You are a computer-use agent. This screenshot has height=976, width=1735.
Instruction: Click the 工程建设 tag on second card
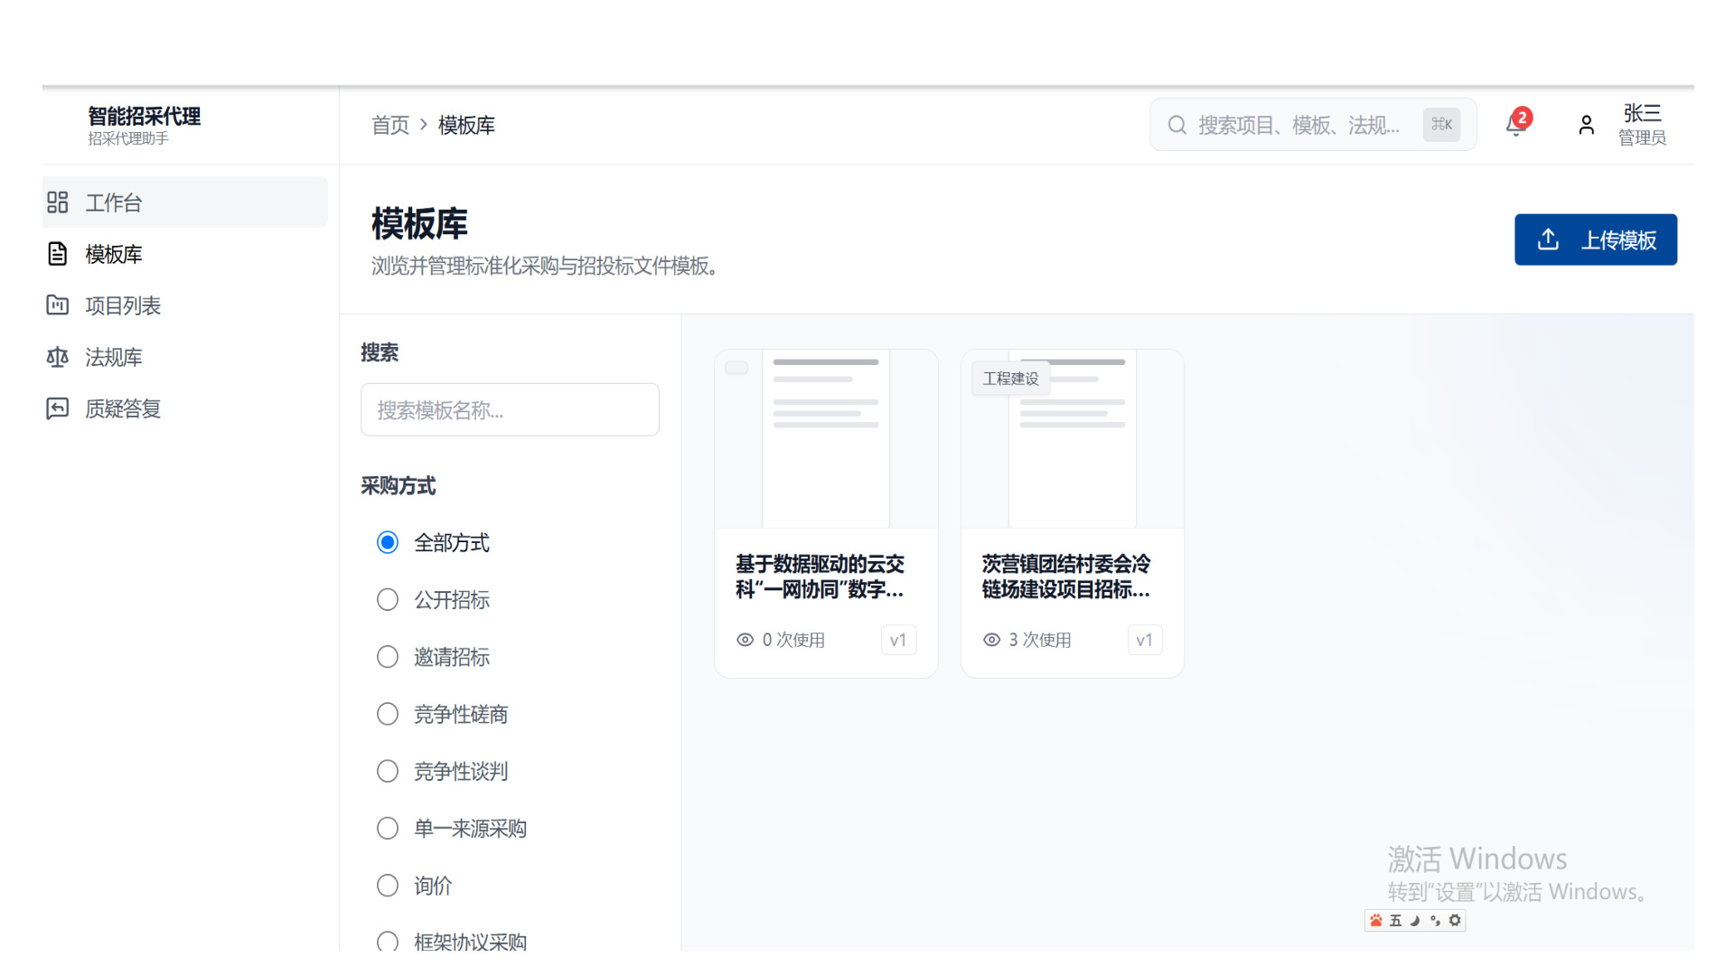pyautogui.click(x=1011, y=378)
